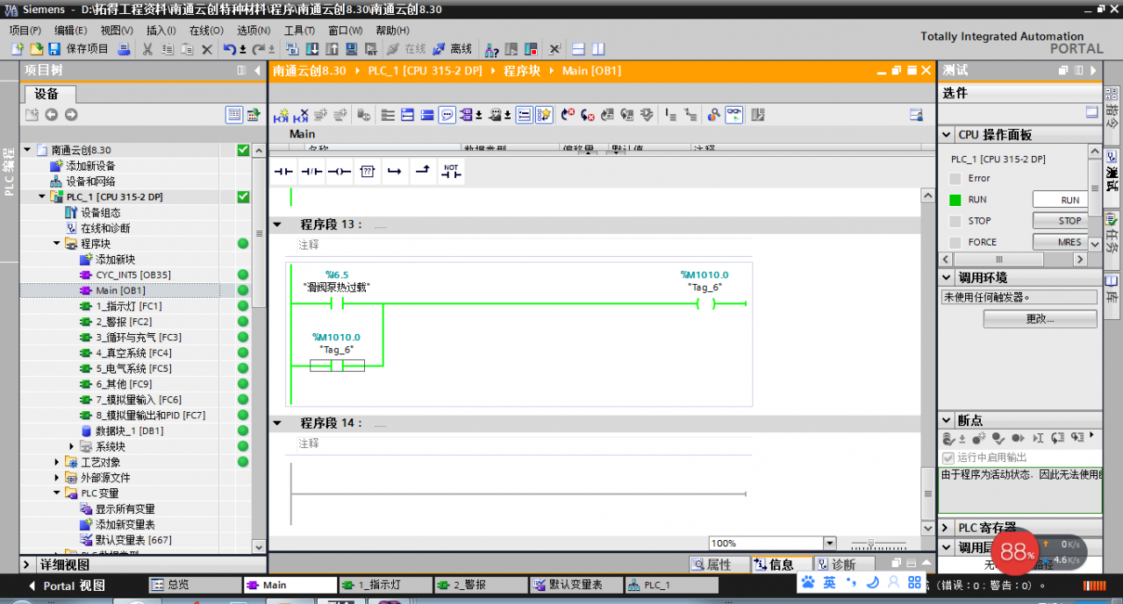Open the branch icon in instruction bar
This screenshot has width=1123, height=604.
[396, 172]
